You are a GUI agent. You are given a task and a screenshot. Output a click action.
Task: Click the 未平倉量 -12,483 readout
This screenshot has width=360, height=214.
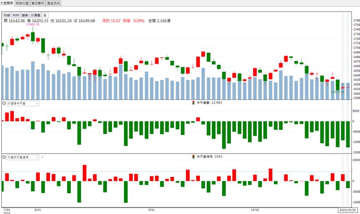(x=209, y=103)
